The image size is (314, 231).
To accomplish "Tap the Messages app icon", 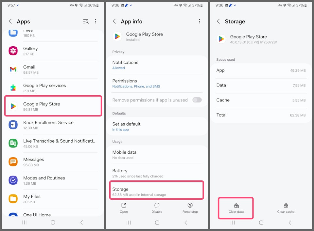I will [13, 162].
